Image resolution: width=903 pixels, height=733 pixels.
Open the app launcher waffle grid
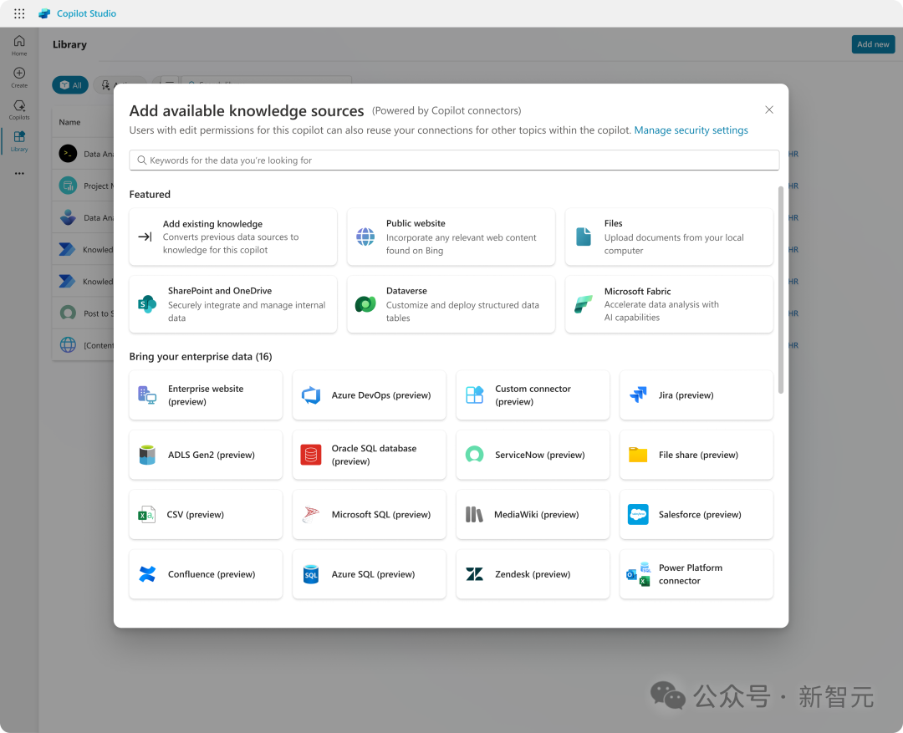click(x=19, y=13)
